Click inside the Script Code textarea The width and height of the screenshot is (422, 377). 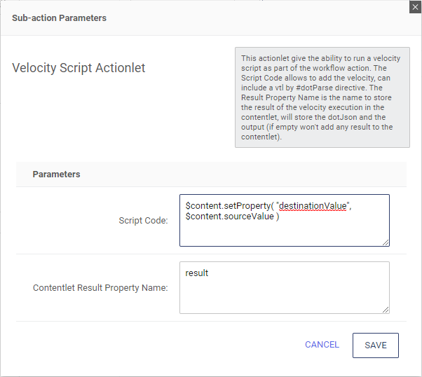[x=284, y=231]
